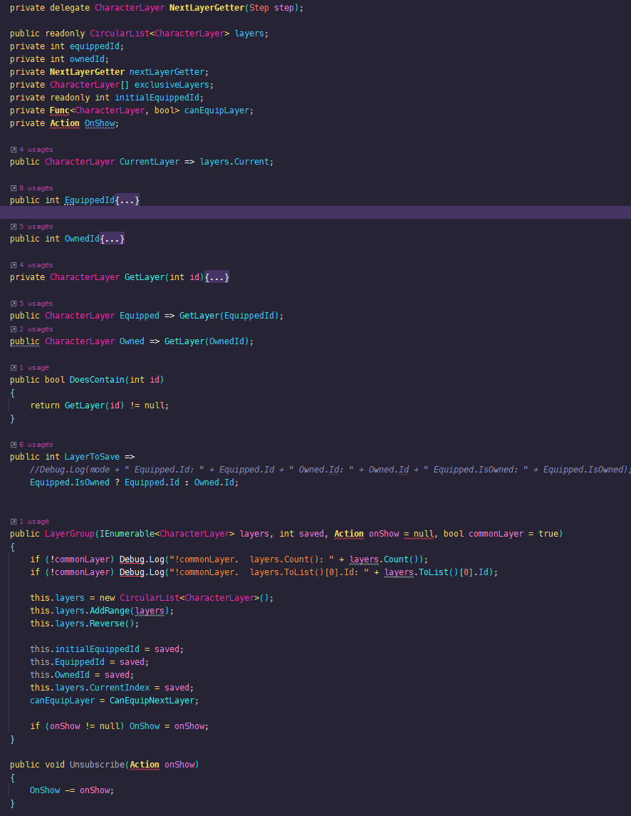Click the 'return' keyword in DoesContain
This screenshot has width=631, height=816.
coord(45,406)
